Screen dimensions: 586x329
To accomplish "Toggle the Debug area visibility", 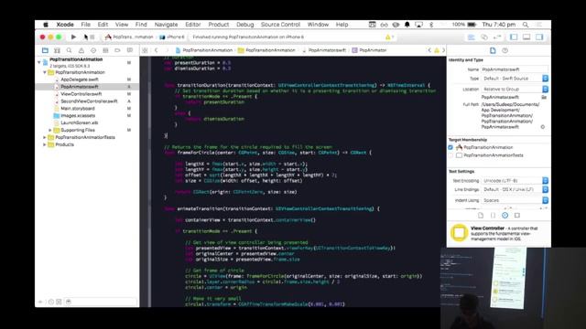I will coord(526,37).
